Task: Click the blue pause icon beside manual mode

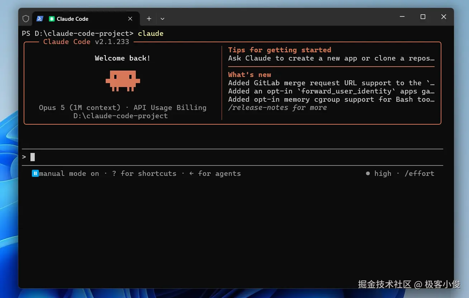Action: click(x=35, y=173)
